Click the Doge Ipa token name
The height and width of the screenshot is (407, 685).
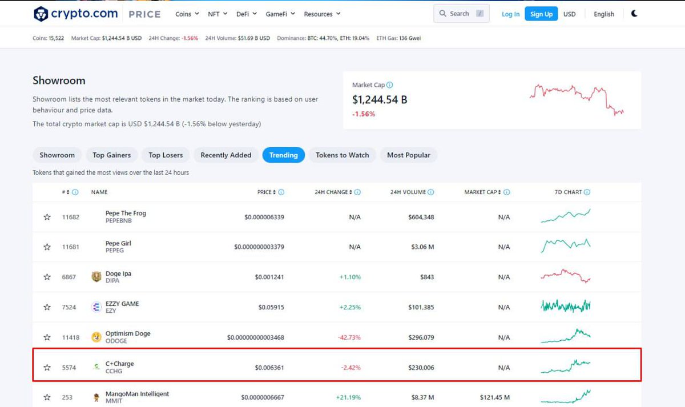pos(118,274)
